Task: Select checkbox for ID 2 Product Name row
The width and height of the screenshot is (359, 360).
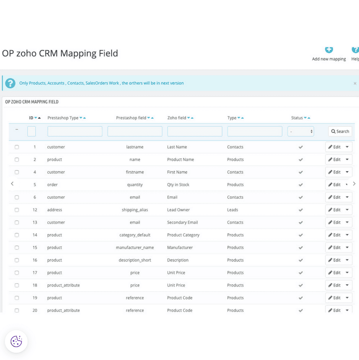Action: pyautogui.click(x=17, y=160)
